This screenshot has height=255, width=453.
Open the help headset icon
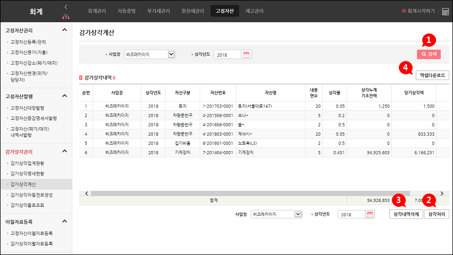65,17
